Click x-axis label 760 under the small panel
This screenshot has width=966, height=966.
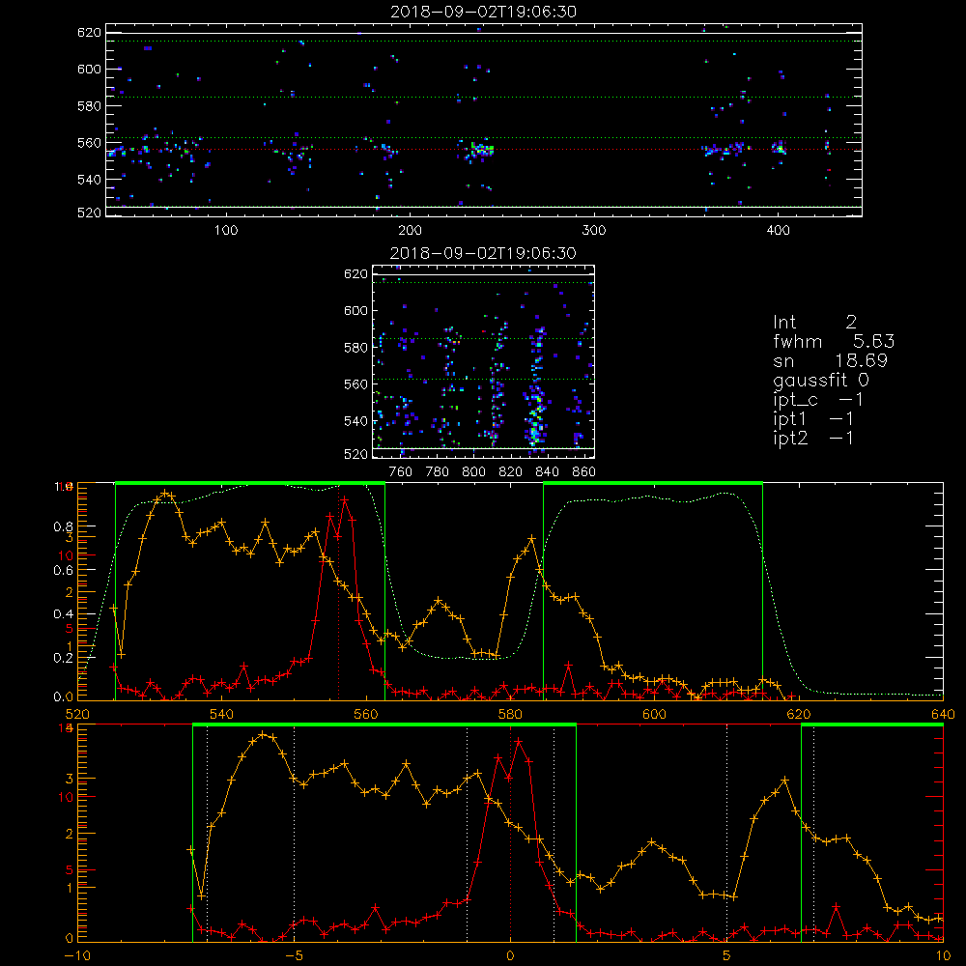pos(401,472)
